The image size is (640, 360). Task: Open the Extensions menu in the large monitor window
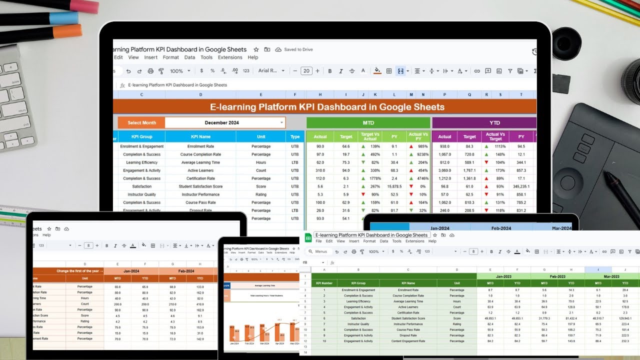pos(230,57)
